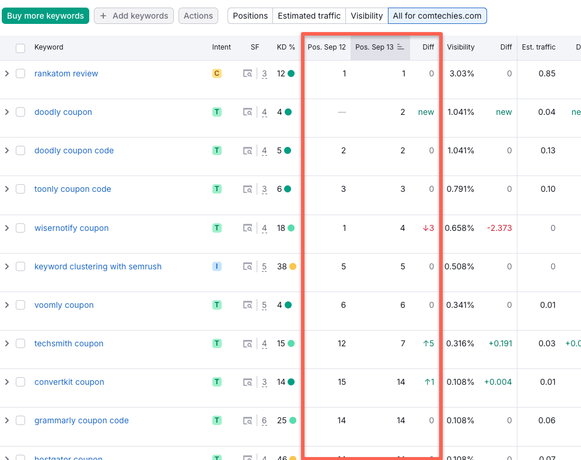
Task: Click the T intent badge for techsmith coupon
Action: pyautogui.click(x=217, y=343)
